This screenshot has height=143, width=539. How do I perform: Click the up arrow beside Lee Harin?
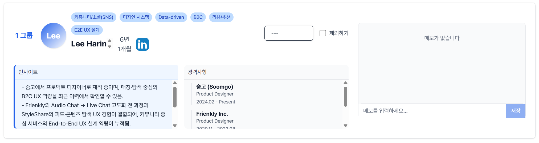click(109, 41)
